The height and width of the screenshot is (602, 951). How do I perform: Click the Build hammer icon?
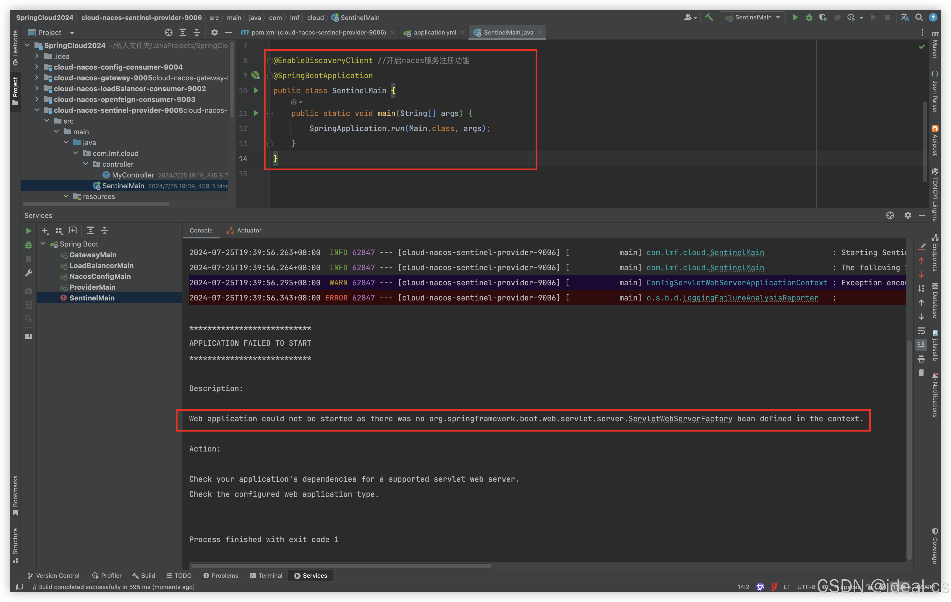click(709, 17)
